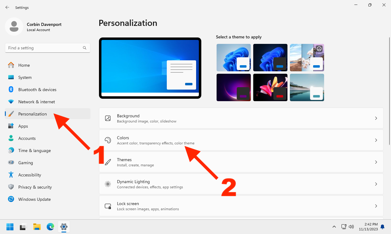Click the Background image icon
The width and height of the screenshot is (391, 234).
pyautogui.click(x=108, y=118)
